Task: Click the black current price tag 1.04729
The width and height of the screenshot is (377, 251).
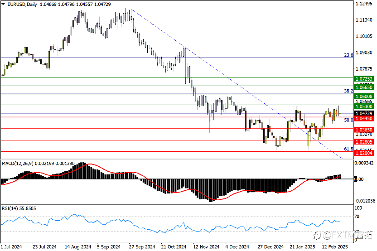Action: [364, 113]
